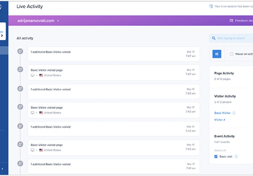Expand the left sidebar chevron panel
Image resolution: width=253 pixels, height=176 pixels.
coord(2,36)
